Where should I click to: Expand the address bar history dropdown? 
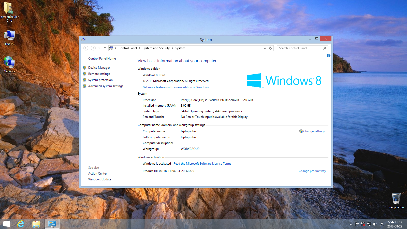(265, 48)
